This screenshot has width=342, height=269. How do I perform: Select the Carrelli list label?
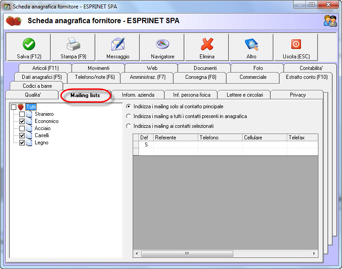click(x=42, y=135)
